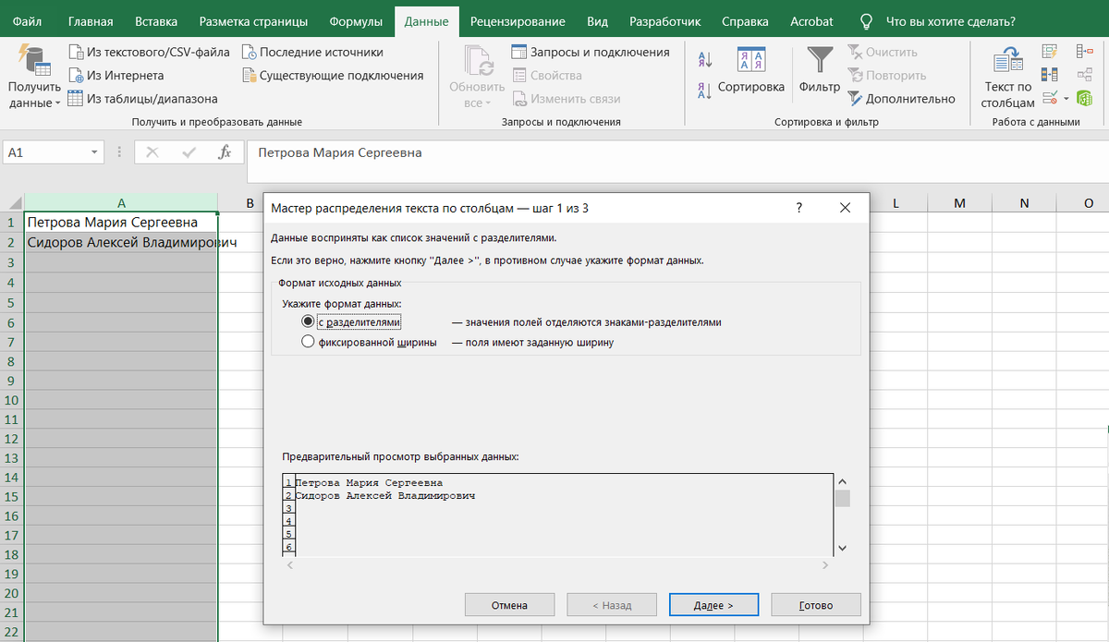The image size is (1109, 642).
Task: Click the wizard help question mark
Action: tap(799, 209)
